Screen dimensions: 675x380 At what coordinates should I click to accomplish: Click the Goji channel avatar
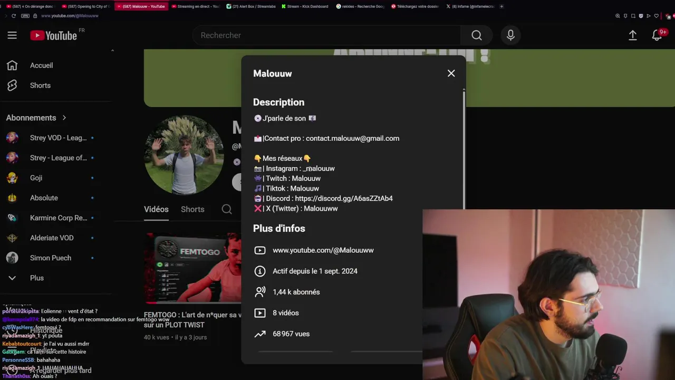(12, 178)
